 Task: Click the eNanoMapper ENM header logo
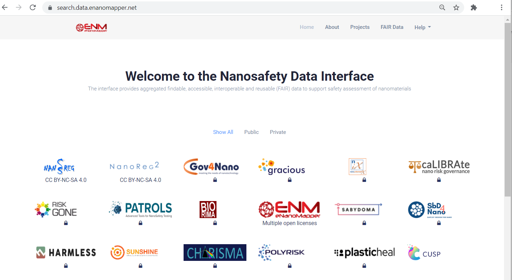[x=91, y=27]
